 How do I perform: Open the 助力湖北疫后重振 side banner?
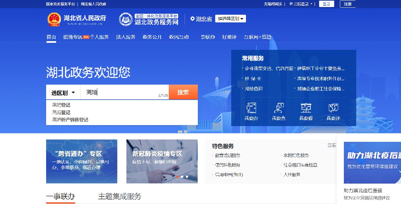coord(372,163)
